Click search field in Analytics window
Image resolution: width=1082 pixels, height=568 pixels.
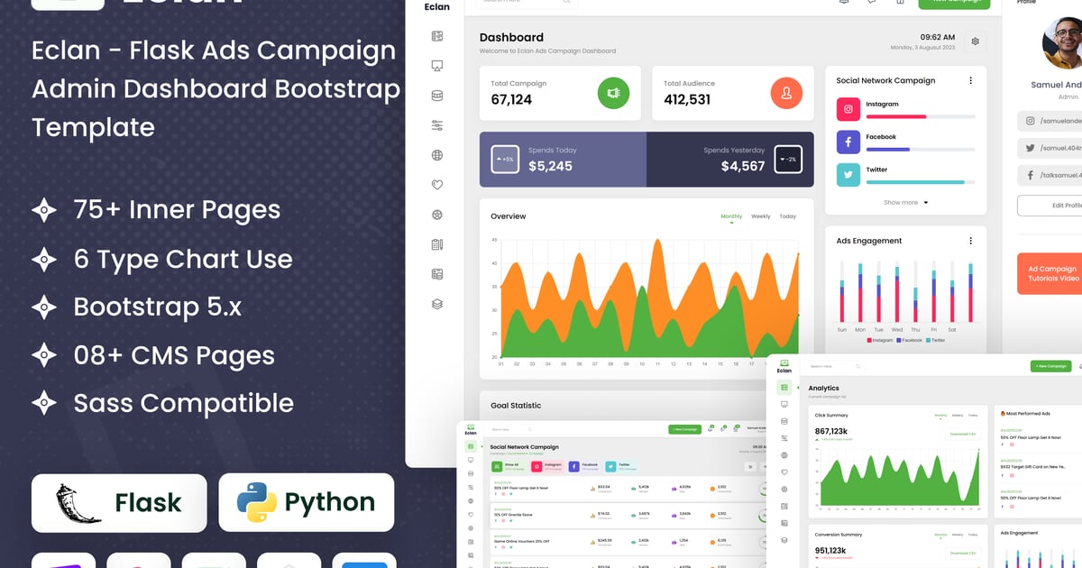[835, 366]
